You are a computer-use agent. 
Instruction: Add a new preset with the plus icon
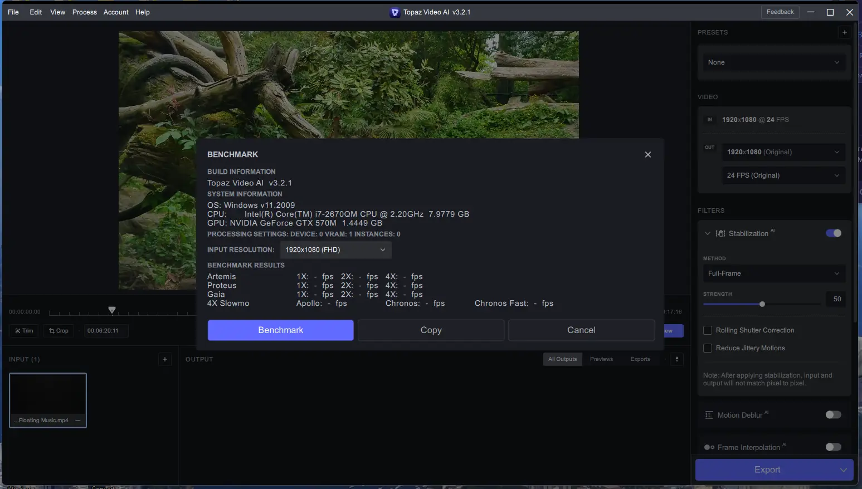point(845,32)
